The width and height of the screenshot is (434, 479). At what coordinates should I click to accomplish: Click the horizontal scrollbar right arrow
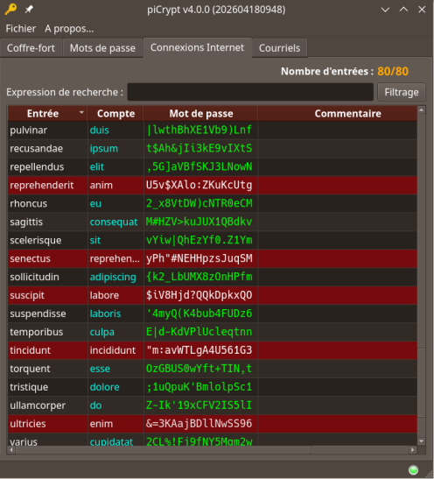coord(413,450)
